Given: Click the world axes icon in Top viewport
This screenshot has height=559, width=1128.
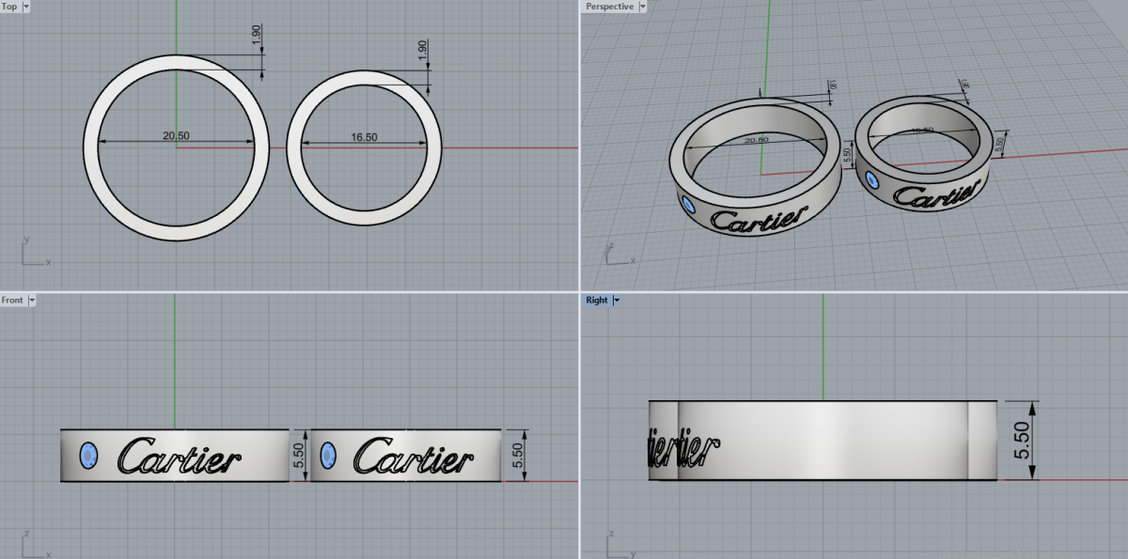Looking at the screenshot, I should point(33,253).
